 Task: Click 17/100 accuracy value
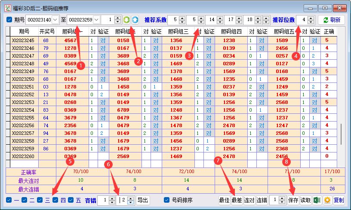click(x=333, y=172)
